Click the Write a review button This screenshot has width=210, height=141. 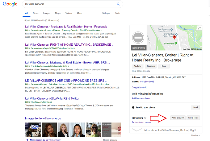pos(178,118)
